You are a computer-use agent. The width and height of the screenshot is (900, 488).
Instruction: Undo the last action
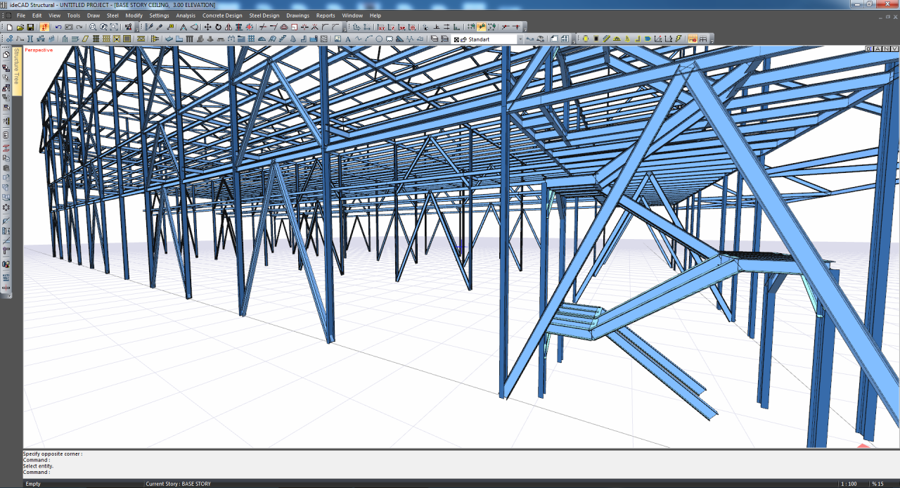[x=58, y=27]
